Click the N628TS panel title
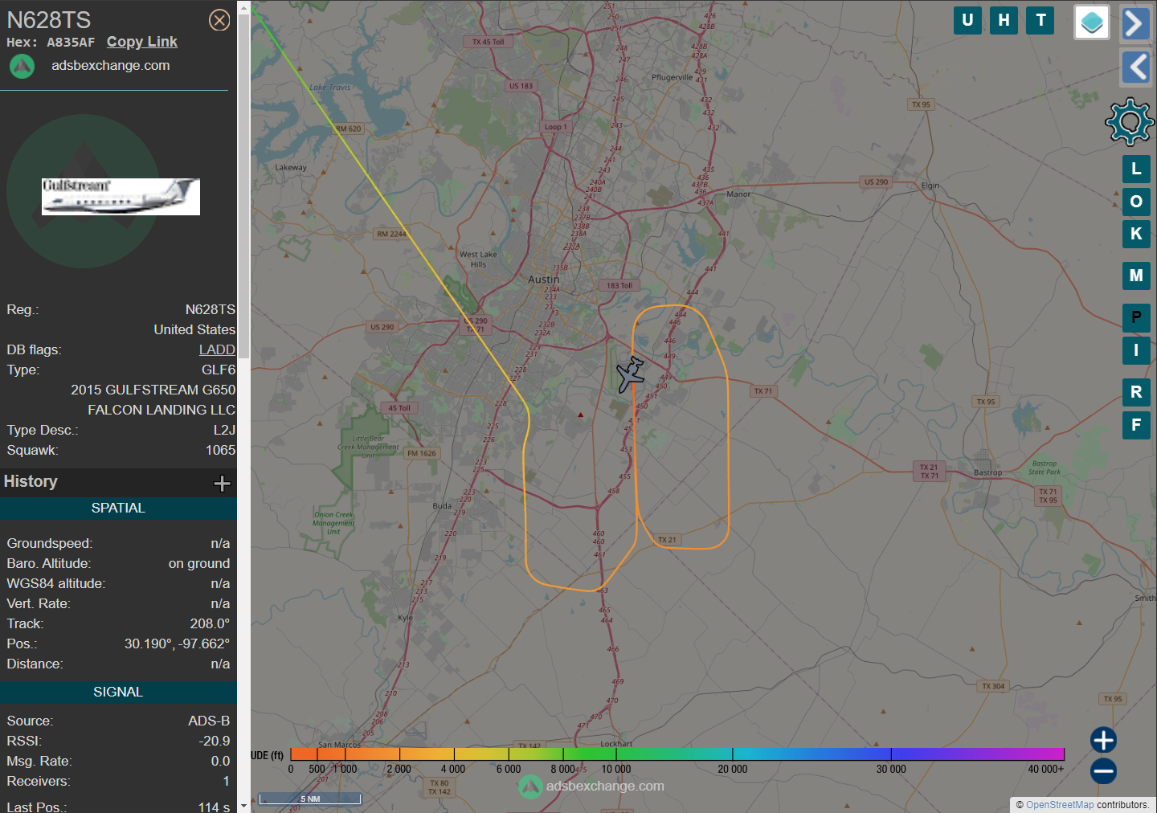 point(49,20)
